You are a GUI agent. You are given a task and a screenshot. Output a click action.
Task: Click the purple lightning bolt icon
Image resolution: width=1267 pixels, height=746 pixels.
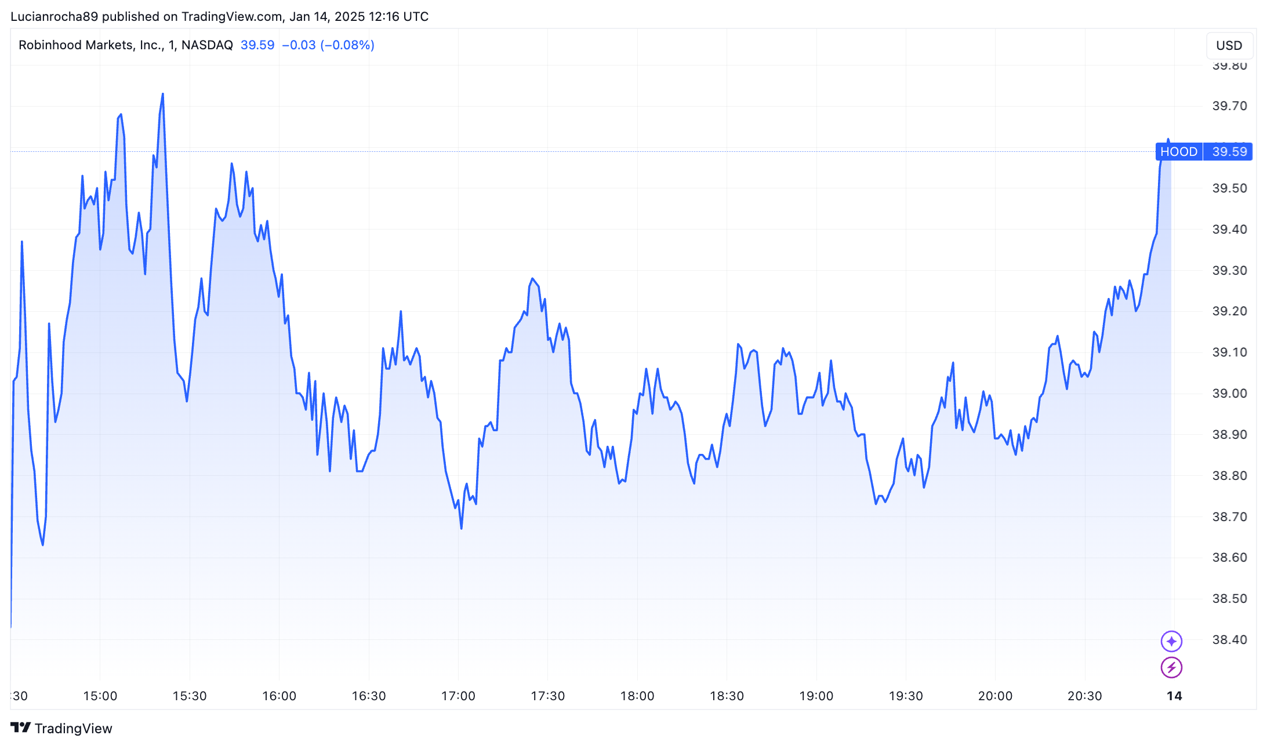pos(1171,668)
